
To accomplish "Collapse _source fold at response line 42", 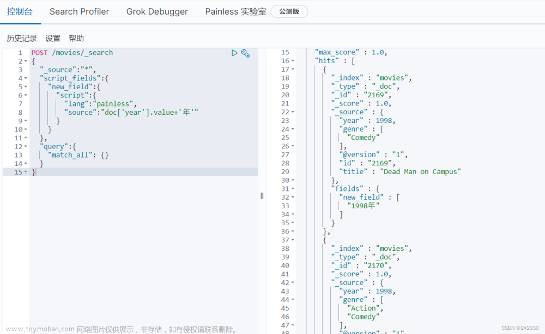I will pos(293,283).
